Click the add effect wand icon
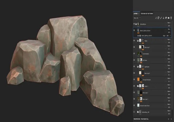The image size is (174, 122). pos(156,18)
